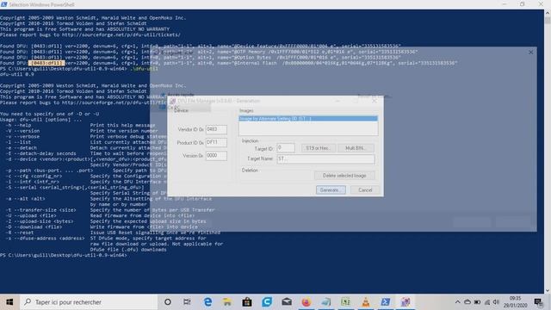551x310 pixels.
Task: Click the PowerShell scrollbar down arrow
Action: point(548,290)
